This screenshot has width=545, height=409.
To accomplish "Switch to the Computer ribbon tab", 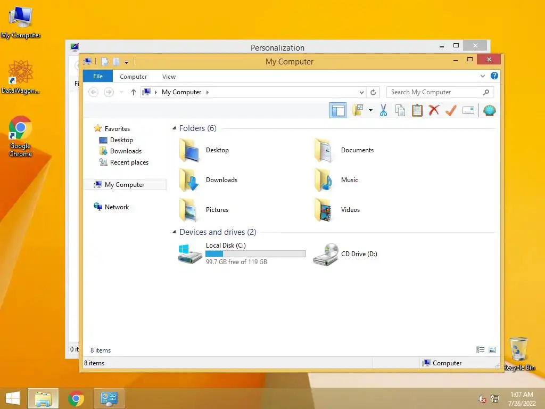I will point(134,77).
